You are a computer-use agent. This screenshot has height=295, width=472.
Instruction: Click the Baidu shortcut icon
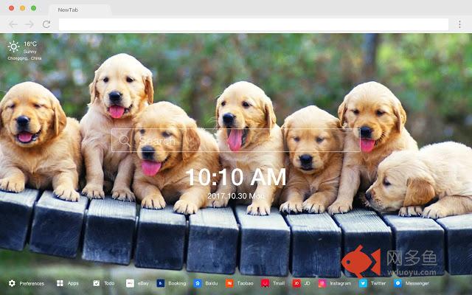198,283
